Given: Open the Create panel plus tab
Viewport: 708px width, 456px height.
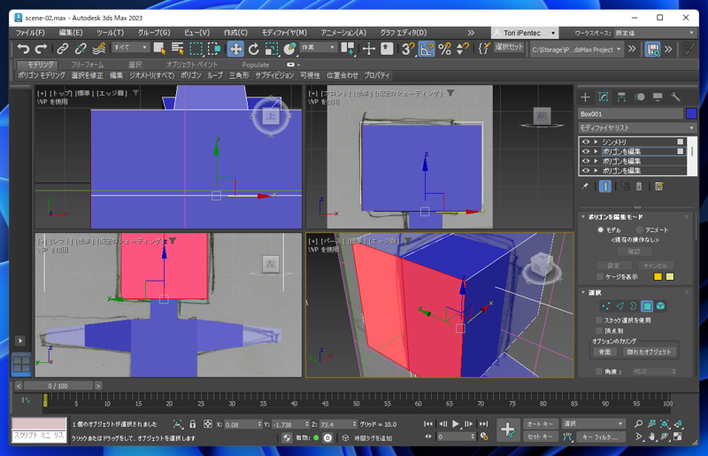Looking at the screenshot, I should point(585,97).
